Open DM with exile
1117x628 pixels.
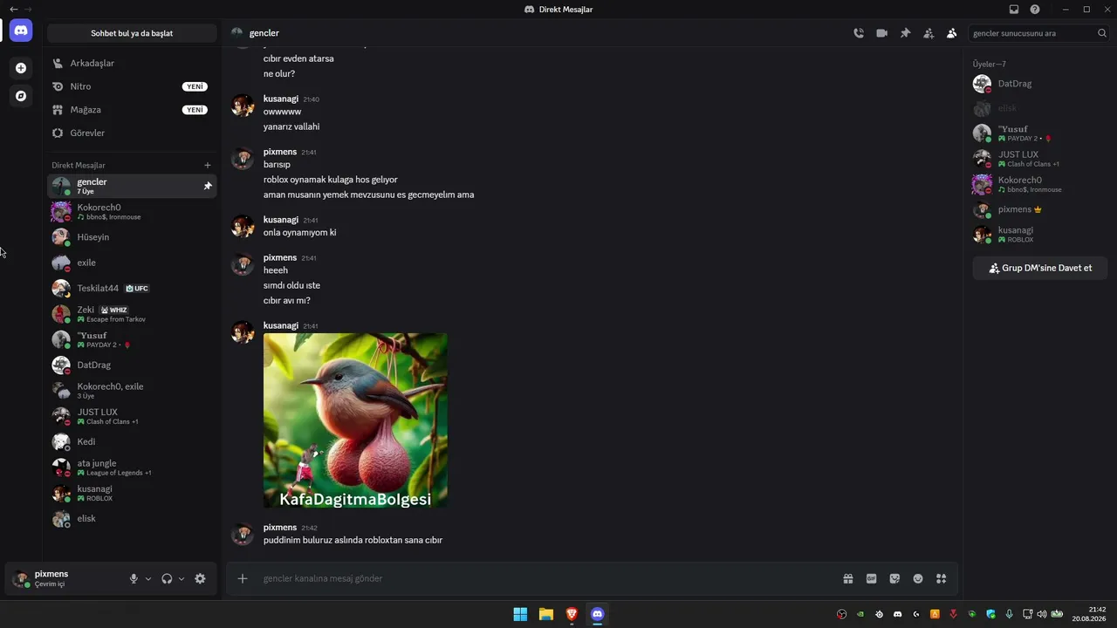pyautogui.click(x=132, y=263)
